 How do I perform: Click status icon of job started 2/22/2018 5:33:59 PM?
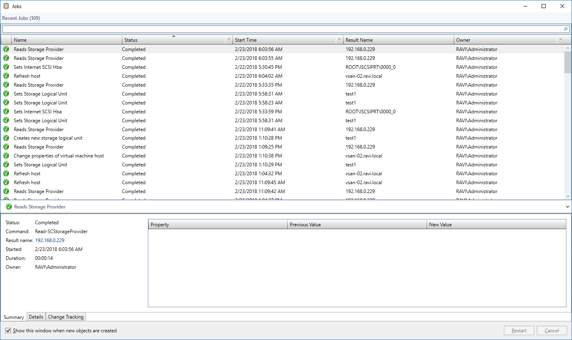(6, 112)
